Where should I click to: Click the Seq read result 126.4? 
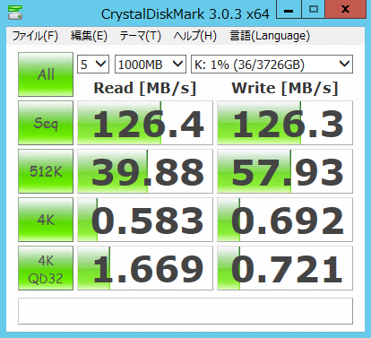tap(145, 123)
